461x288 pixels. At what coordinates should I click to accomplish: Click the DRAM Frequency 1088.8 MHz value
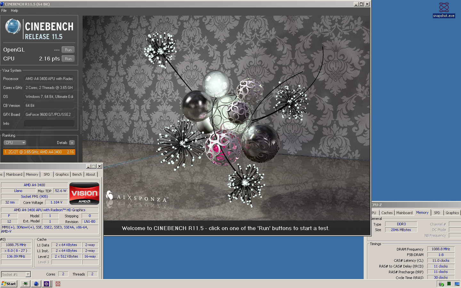click(x=441, y=249)
